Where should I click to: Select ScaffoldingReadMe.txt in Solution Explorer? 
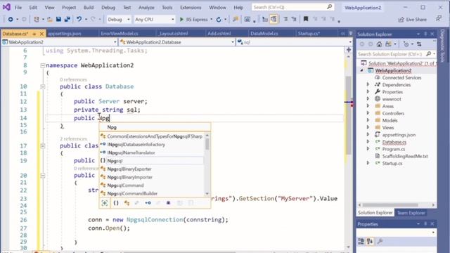click(405, 156)
